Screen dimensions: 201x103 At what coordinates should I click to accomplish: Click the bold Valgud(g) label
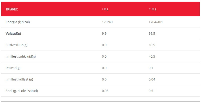pos(13,34)
